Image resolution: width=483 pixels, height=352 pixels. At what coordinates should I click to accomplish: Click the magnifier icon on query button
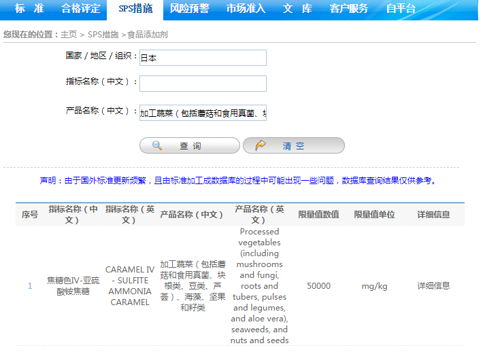[x=157, y=146]
